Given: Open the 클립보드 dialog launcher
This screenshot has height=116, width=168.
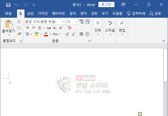Looking at the screenshot, I should coord(21,41).
